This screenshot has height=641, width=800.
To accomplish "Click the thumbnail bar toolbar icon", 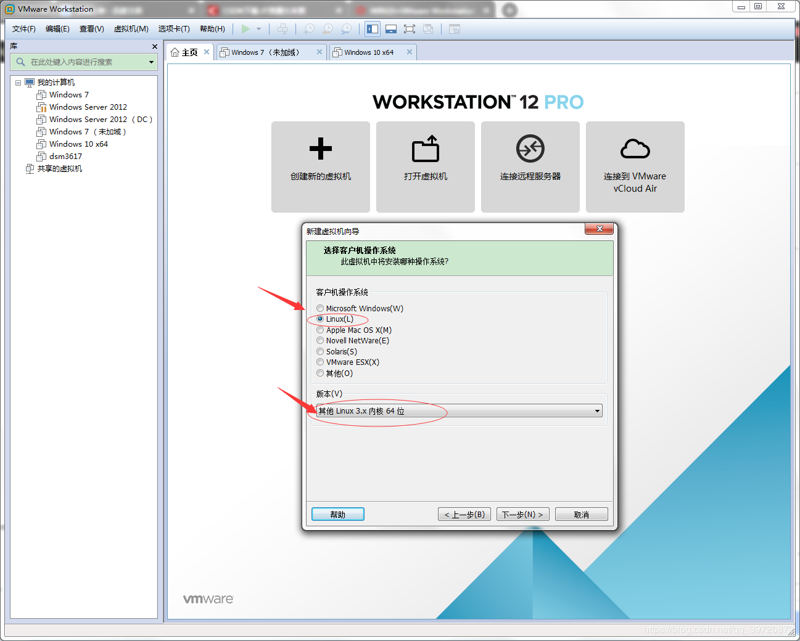I will coord(391,29).
